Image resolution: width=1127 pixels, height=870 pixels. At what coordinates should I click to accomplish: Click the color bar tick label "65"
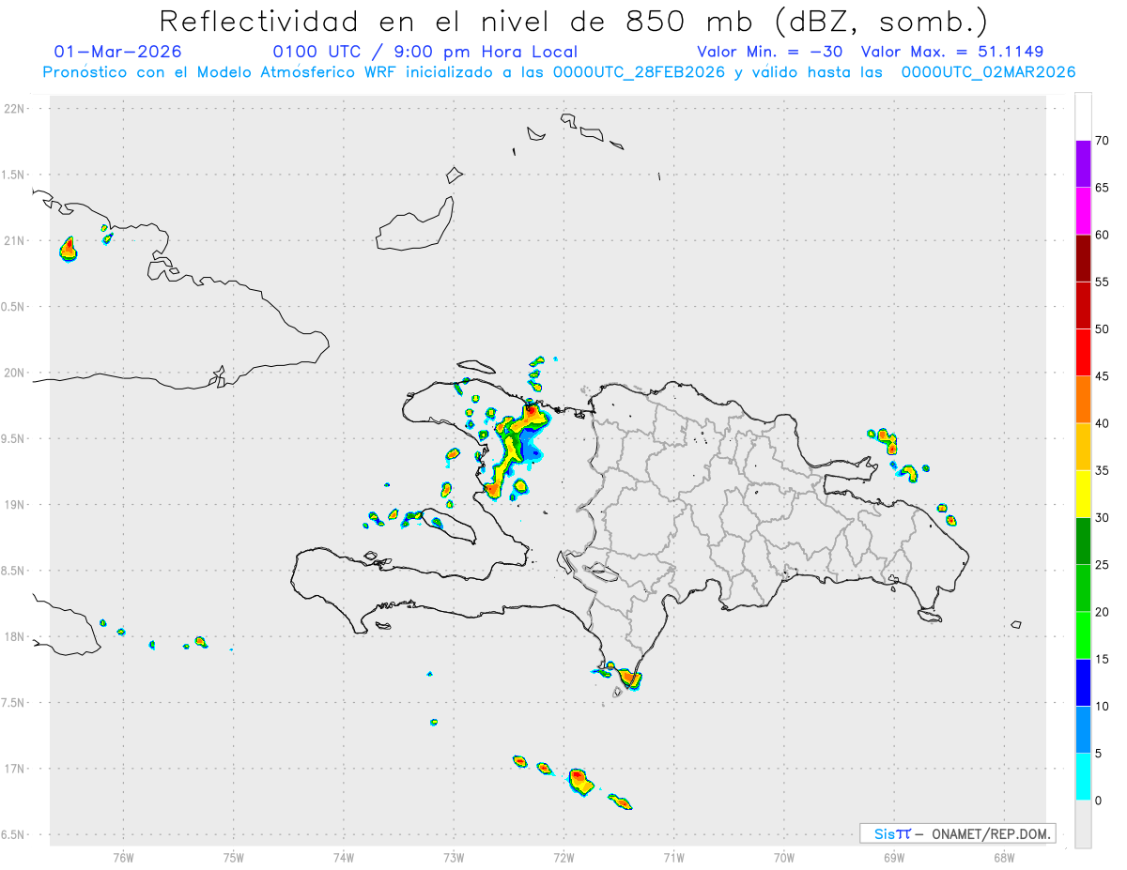(1103, 187)
